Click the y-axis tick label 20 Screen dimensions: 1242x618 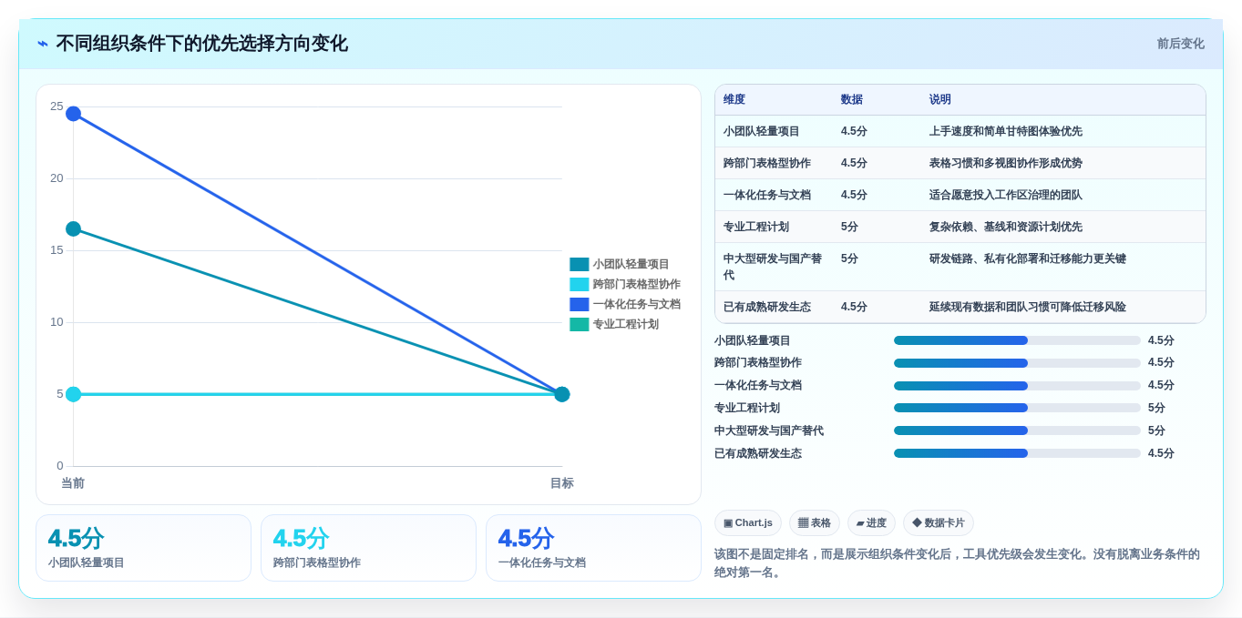tap(56, 178)
